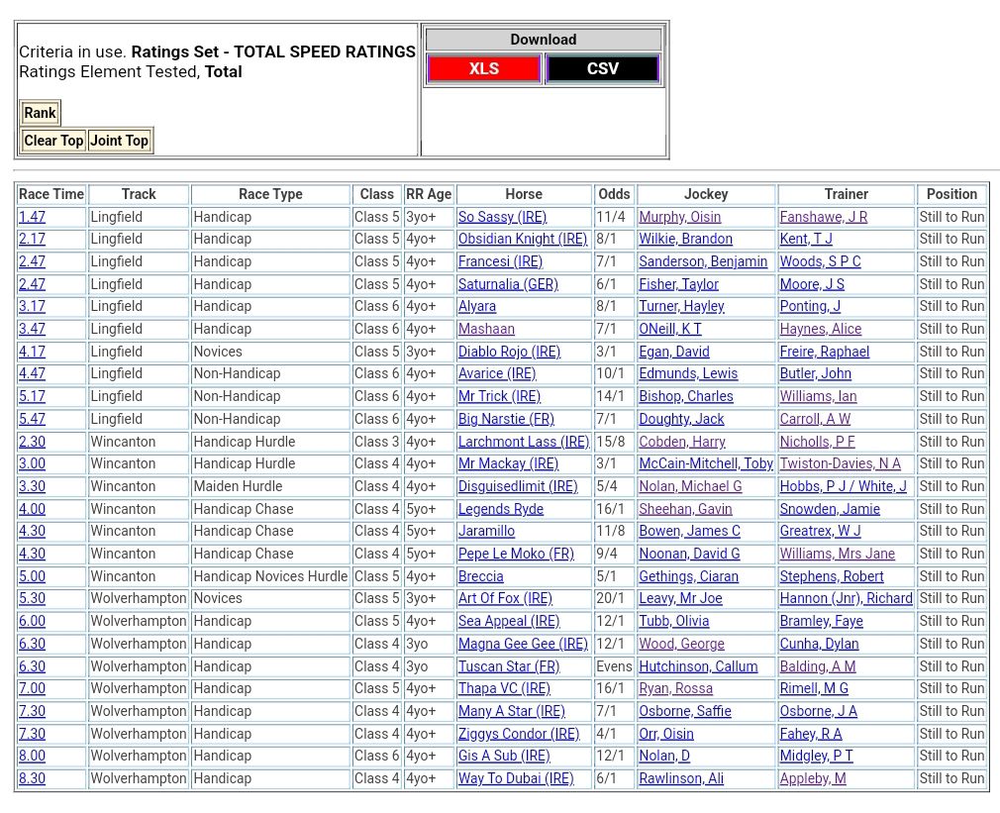
Task: Select the Clear Top filter button
Action: 53,141
